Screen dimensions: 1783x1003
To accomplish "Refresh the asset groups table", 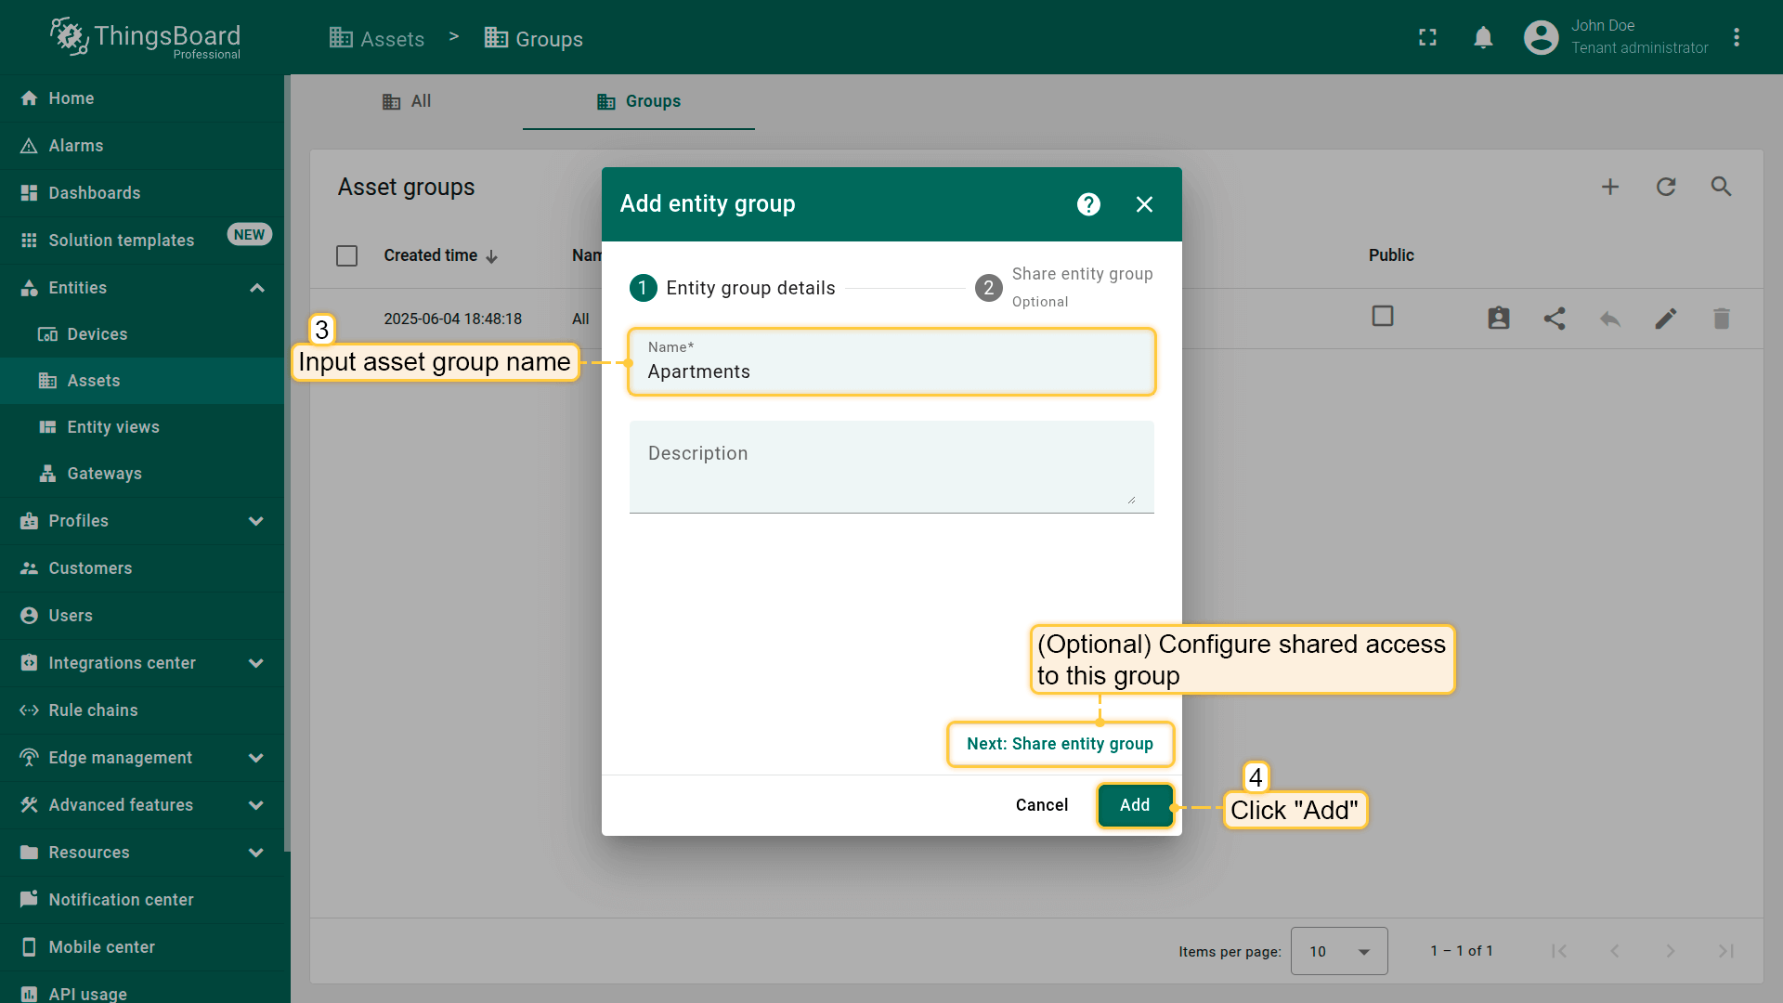I will click(x=1665, y=187).
